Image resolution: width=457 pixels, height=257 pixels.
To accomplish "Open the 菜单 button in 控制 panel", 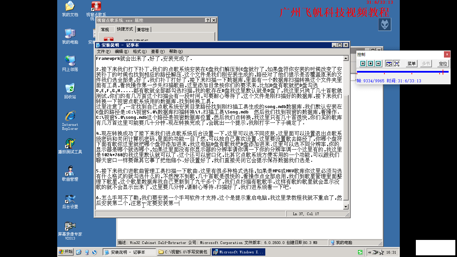I will pyautogui.click(x=412, y=64).
